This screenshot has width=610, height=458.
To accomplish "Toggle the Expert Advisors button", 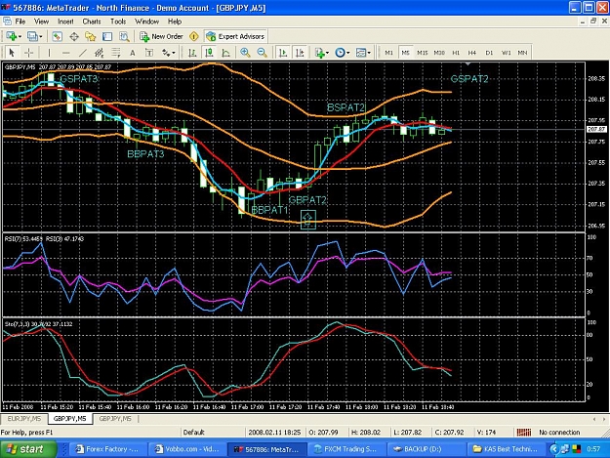I will (x=235, y=36).
